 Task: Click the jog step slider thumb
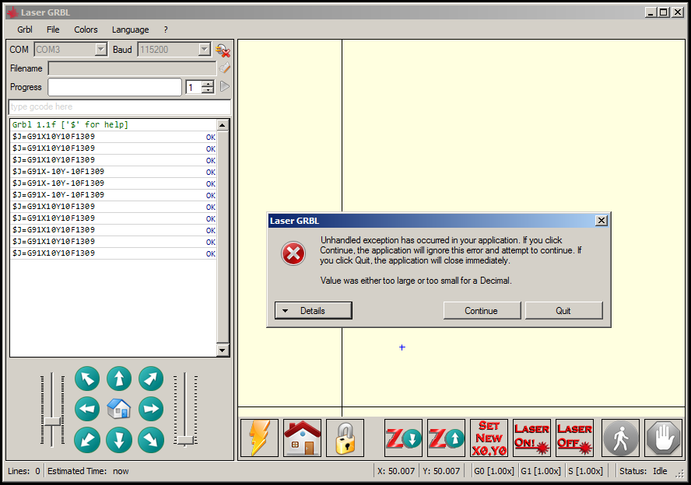tap(185, 440)
